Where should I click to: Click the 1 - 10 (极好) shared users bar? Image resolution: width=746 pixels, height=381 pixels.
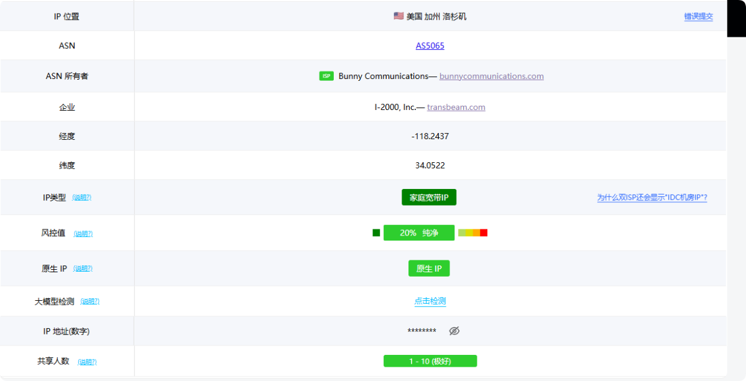(x=430, y=361)
